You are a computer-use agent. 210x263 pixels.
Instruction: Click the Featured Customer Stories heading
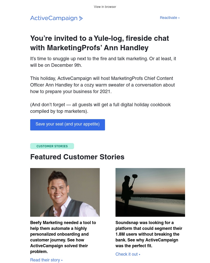pos(77,157)
